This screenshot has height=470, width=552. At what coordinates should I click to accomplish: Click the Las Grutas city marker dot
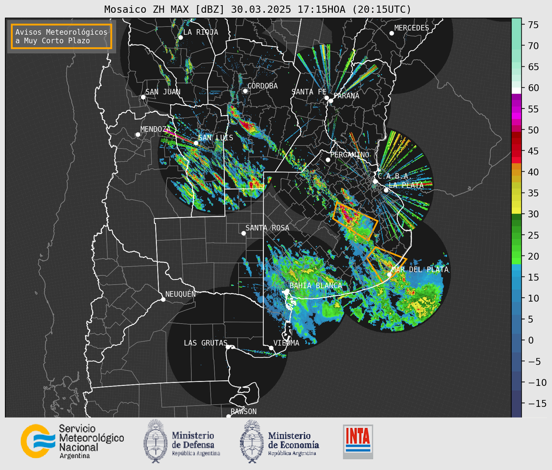tap(228, 347)
